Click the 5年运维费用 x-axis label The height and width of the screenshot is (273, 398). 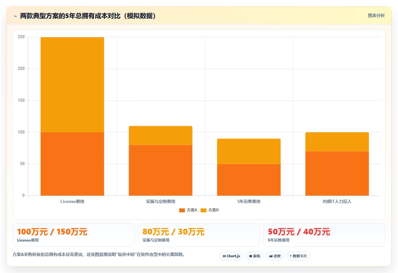(249, 202)
